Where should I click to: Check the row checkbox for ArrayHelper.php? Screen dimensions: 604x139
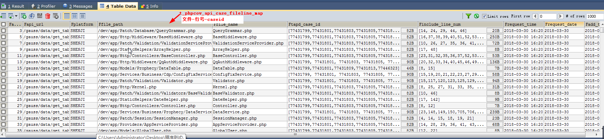click(x=3, y=49)
